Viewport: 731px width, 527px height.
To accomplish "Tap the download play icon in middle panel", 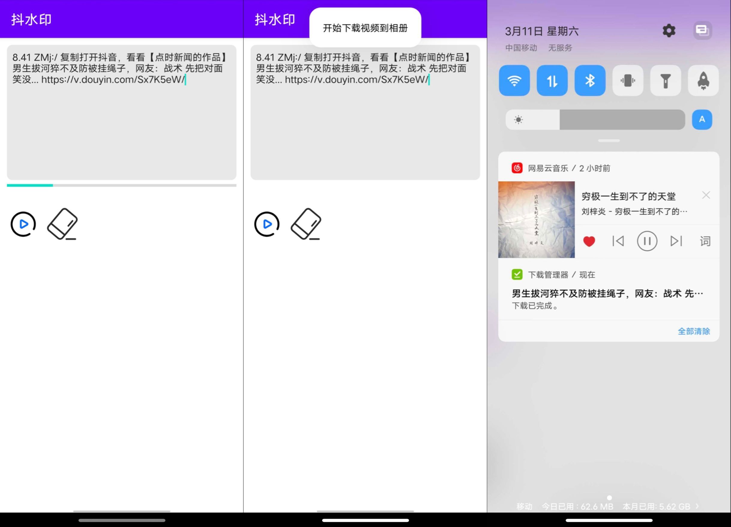I will tap(267, 224).
